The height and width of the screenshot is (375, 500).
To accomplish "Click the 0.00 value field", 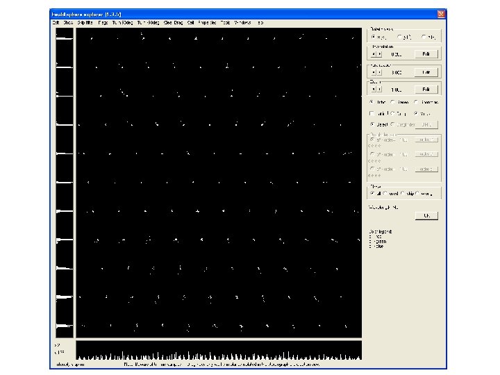I will click(397, 55).
